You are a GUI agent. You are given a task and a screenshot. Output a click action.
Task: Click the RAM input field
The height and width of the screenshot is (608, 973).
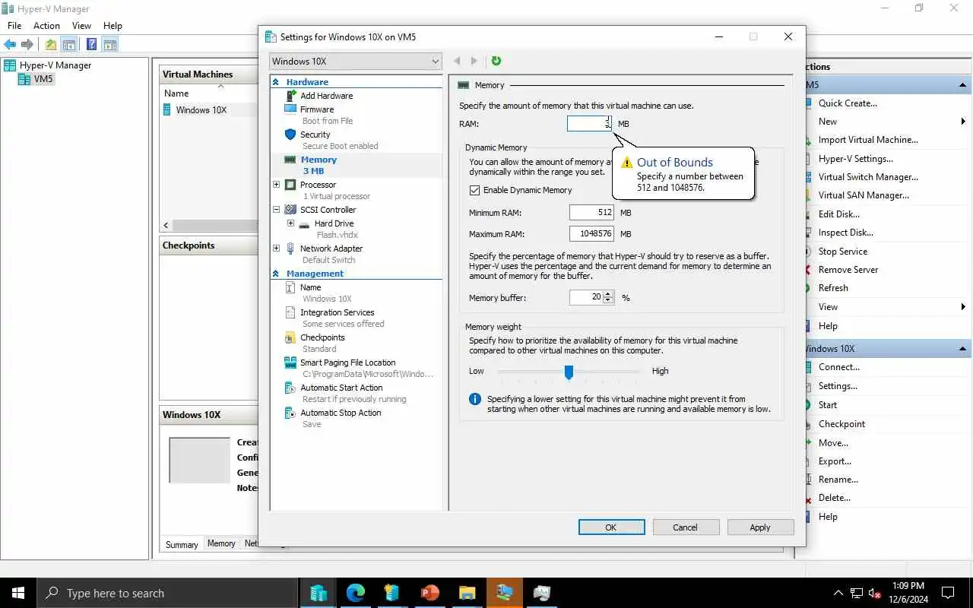point(590,123)
